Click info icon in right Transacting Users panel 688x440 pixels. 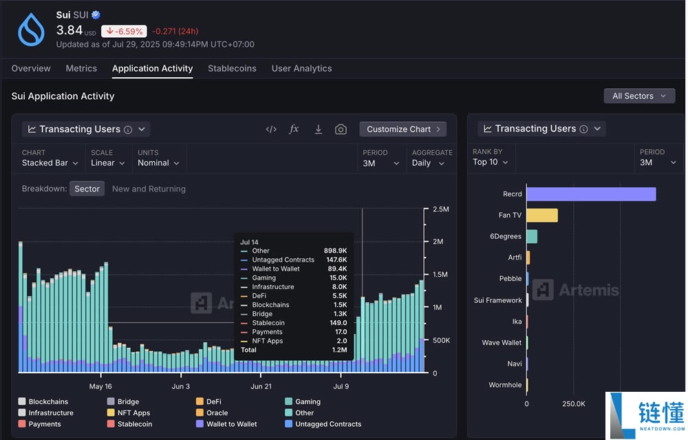pos(583,129)
